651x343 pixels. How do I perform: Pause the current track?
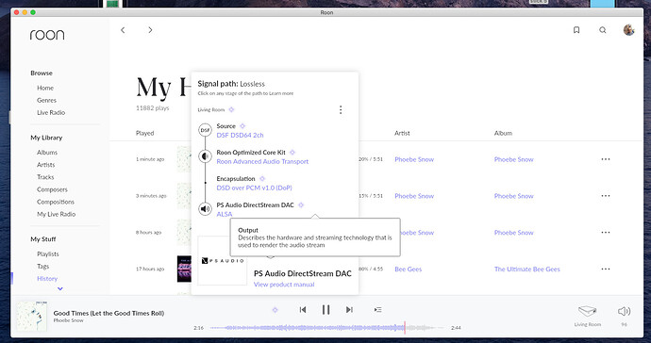point(325,310)
